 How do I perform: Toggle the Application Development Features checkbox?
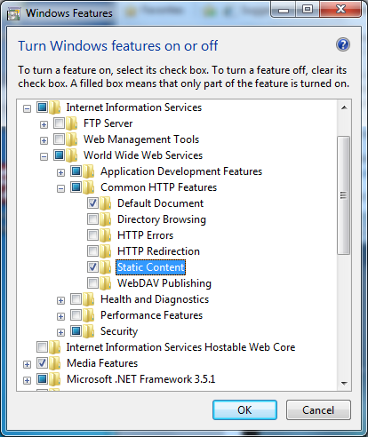click(76, 171)
